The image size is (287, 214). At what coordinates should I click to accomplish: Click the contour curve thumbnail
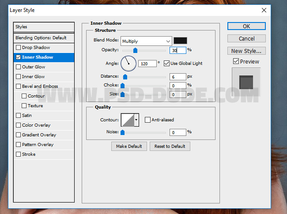click(128, 120)
